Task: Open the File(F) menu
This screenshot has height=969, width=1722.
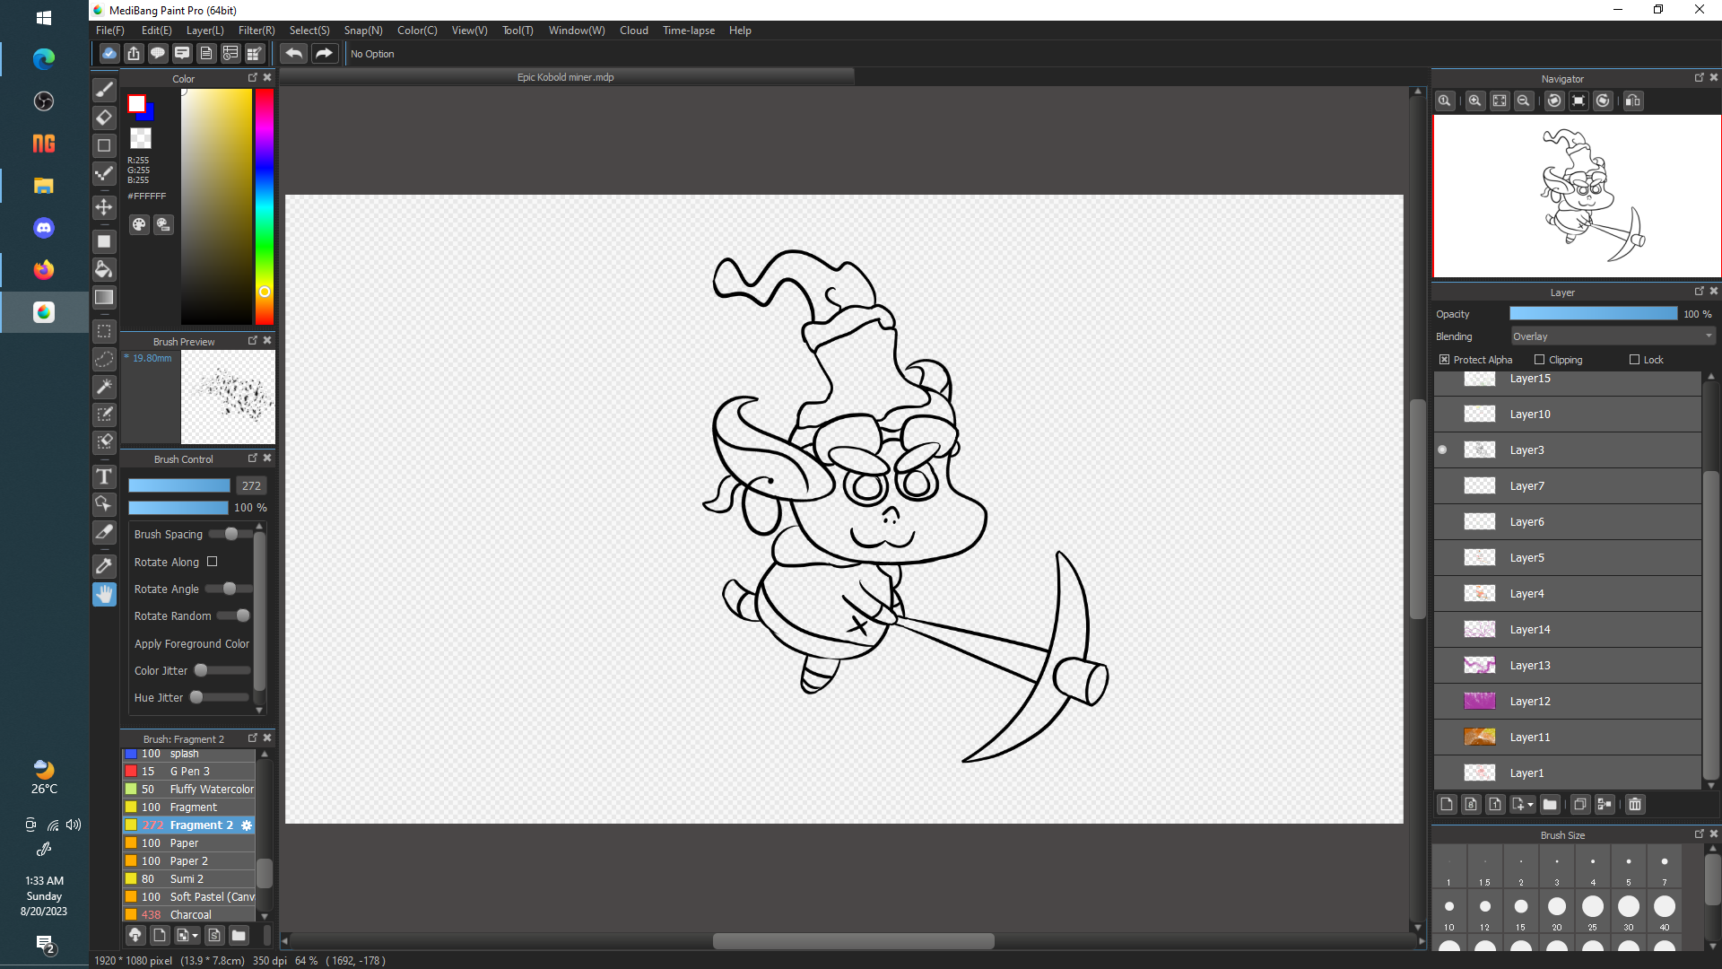Action: click(x=110, y=31)
